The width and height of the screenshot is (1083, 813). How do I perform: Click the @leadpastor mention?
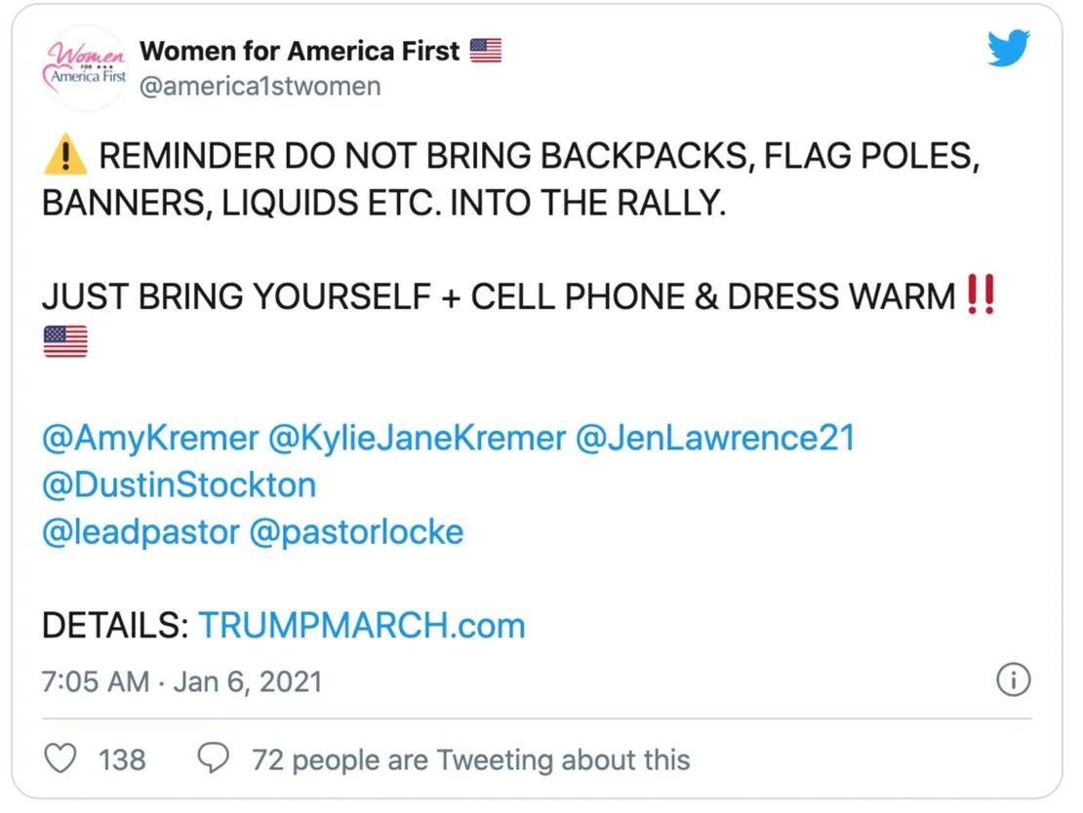pyautogui.click(x=140, y=531)
